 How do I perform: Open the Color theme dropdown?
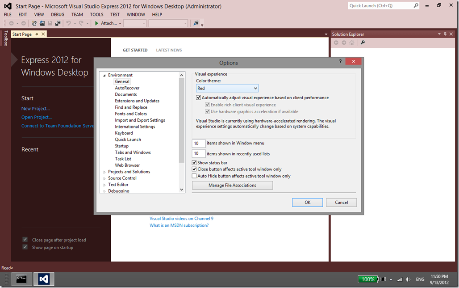pos(227,88)
